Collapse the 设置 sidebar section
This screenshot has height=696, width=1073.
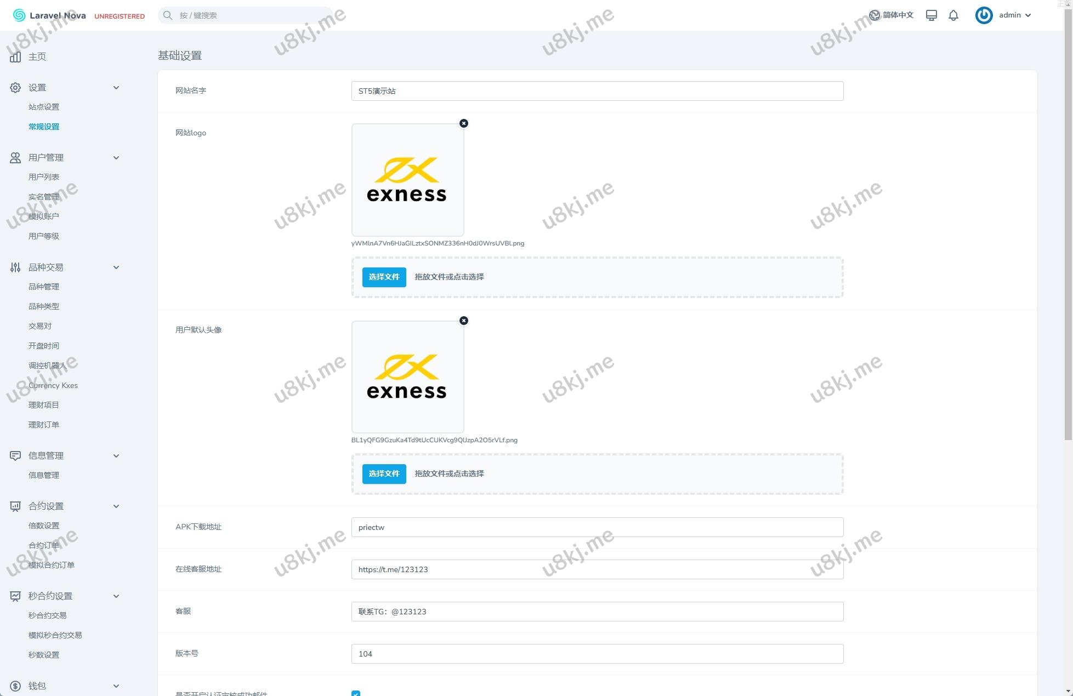point(116,88)
